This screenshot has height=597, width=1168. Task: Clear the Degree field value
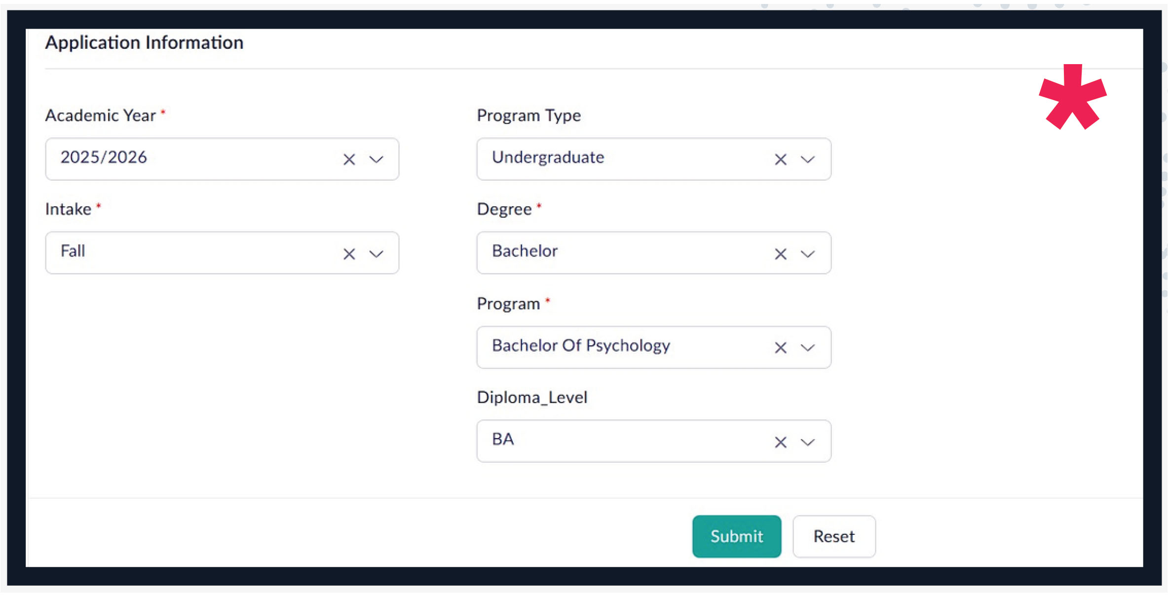coord(780,254)
